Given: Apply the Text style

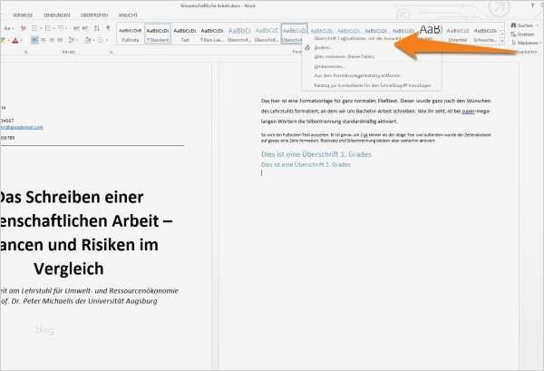Looking at the screenshot, I should 185,34.
